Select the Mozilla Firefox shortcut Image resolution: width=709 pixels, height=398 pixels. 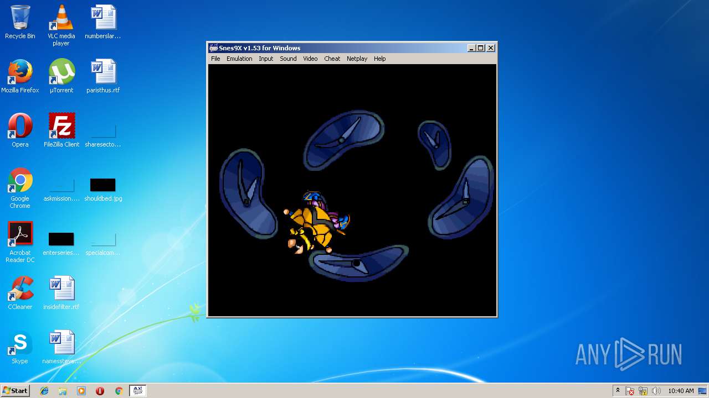pos(20,76)
